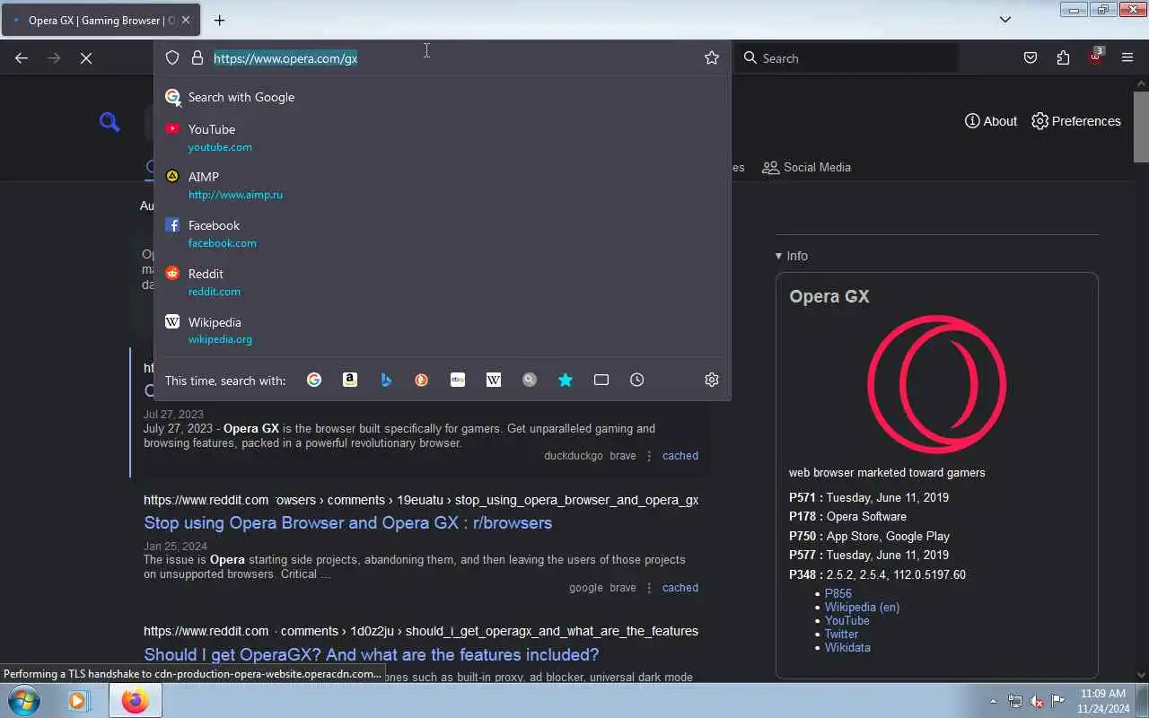
Task: Open cached copy of the Reddit r/browsers result
Action: point(680,588)
